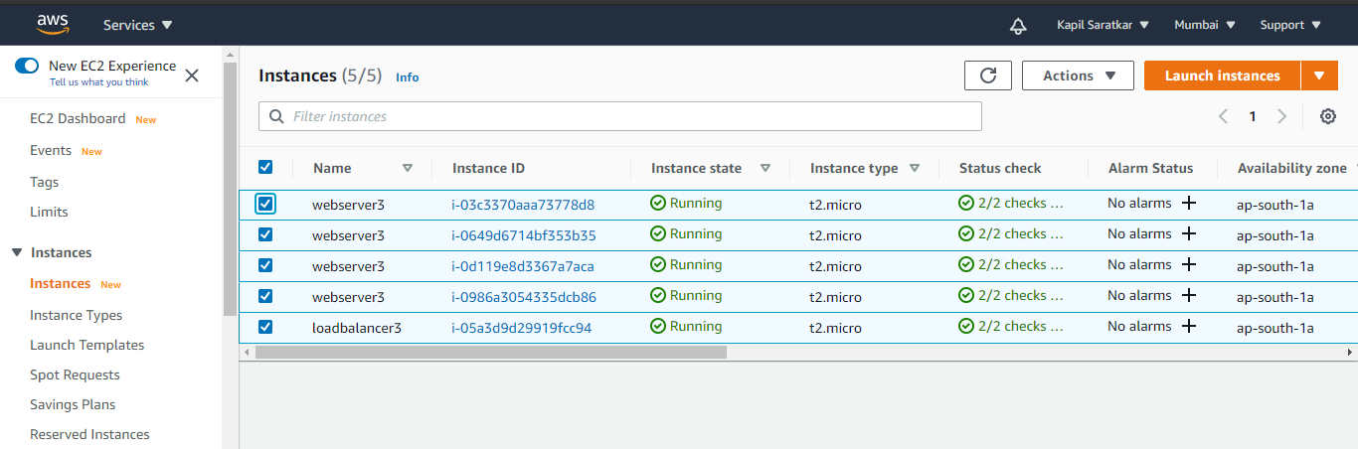
Task: Open instance i-0d119e8d3367a7aca link
Action: point(523,266)
